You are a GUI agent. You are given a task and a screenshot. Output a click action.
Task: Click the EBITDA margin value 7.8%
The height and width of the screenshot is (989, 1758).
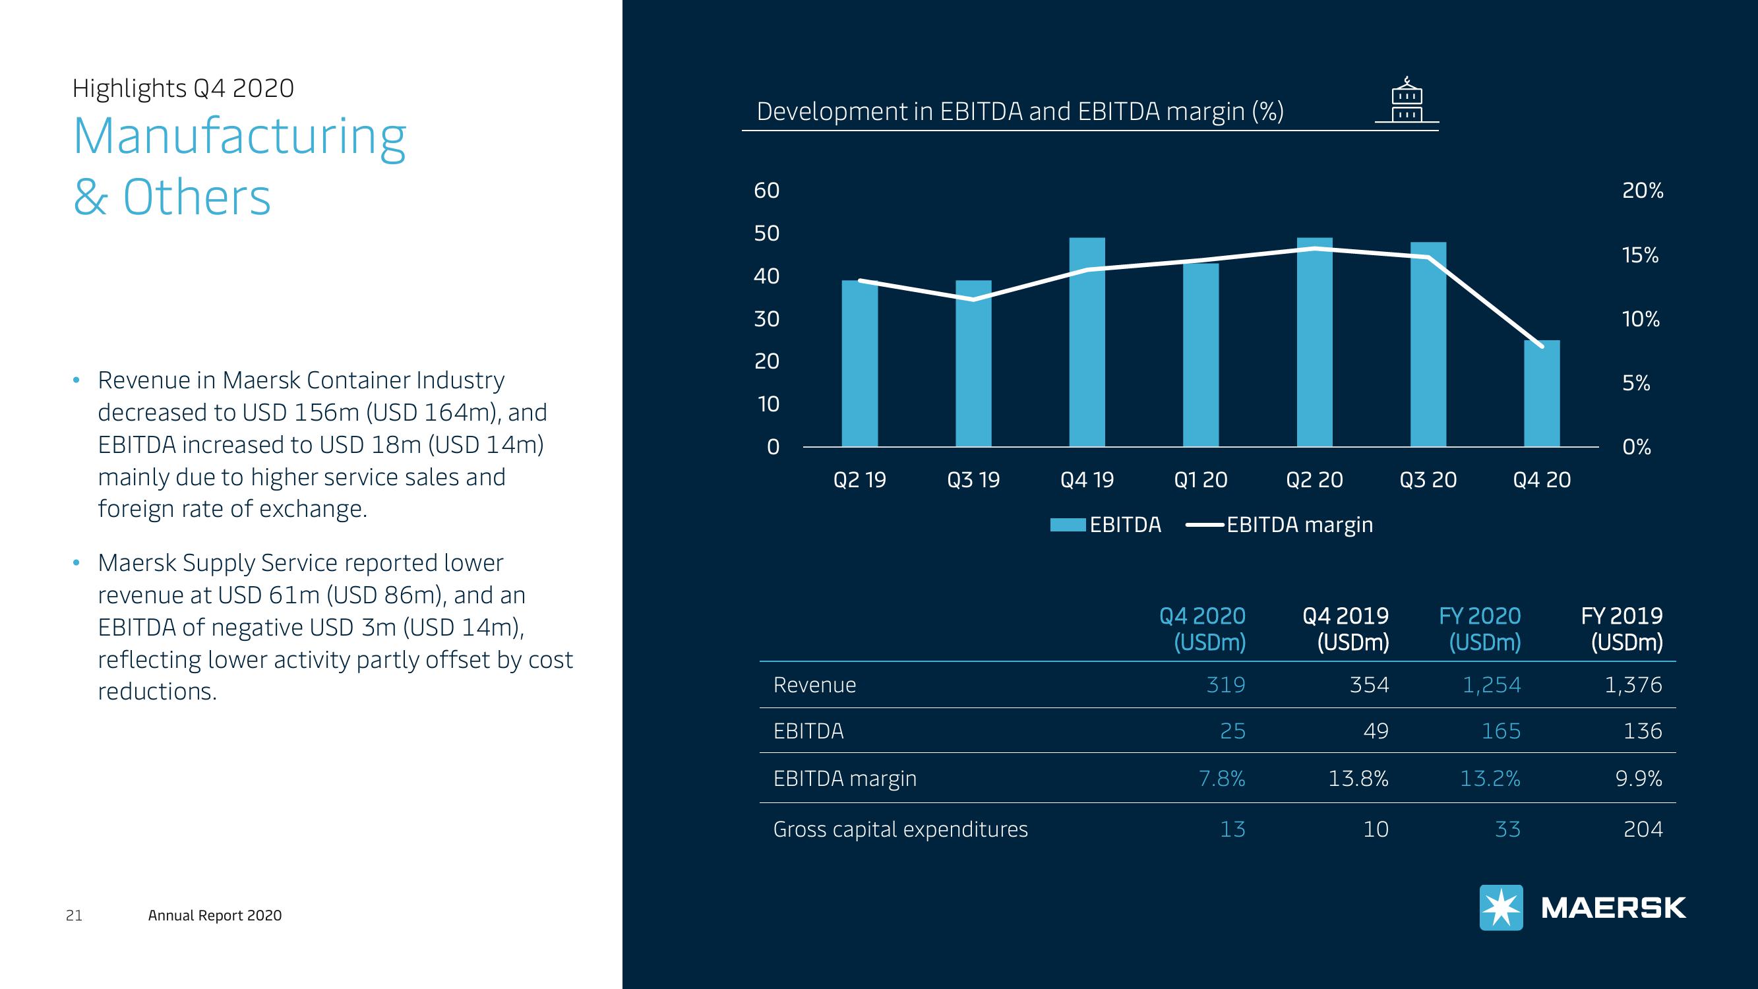tap(1223, 779)
